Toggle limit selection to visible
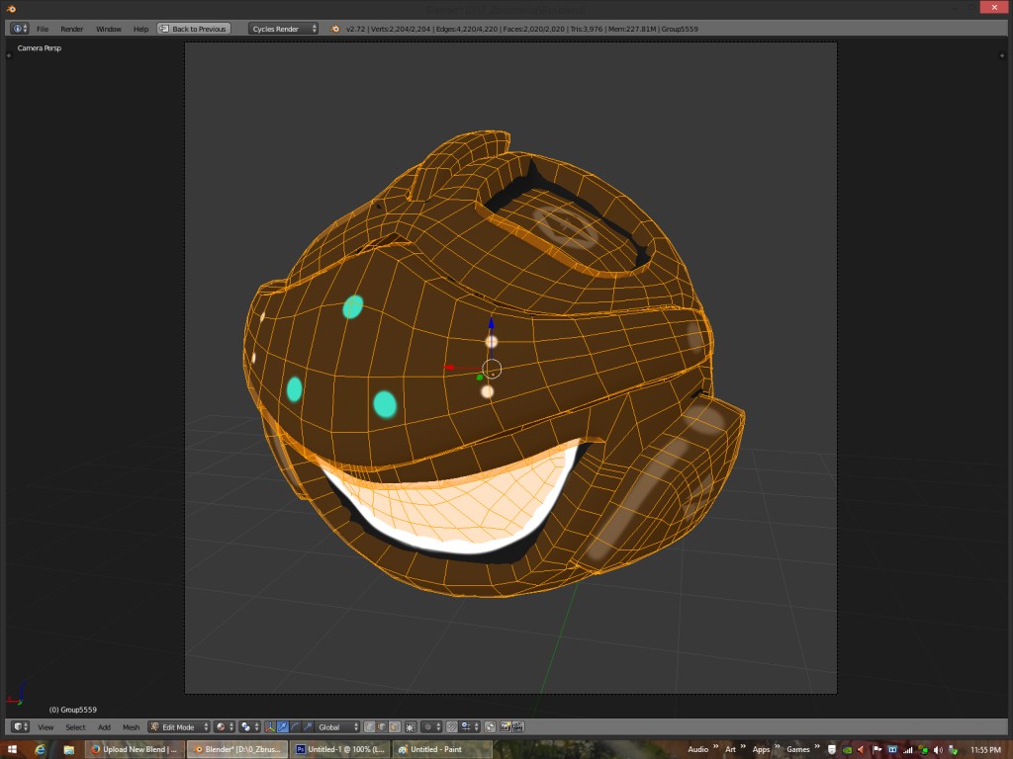Screen dimensions: 1013x759 [411, 726]
